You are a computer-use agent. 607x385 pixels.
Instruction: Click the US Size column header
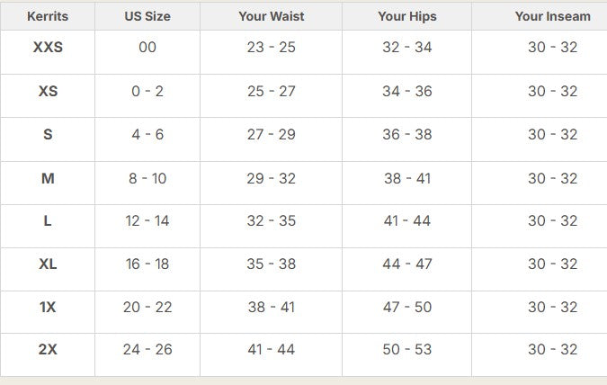pyautogui.click(x=147, y=16)
